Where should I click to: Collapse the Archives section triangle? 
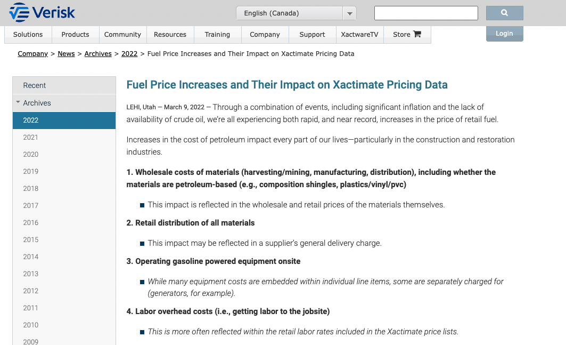[18, 102]
